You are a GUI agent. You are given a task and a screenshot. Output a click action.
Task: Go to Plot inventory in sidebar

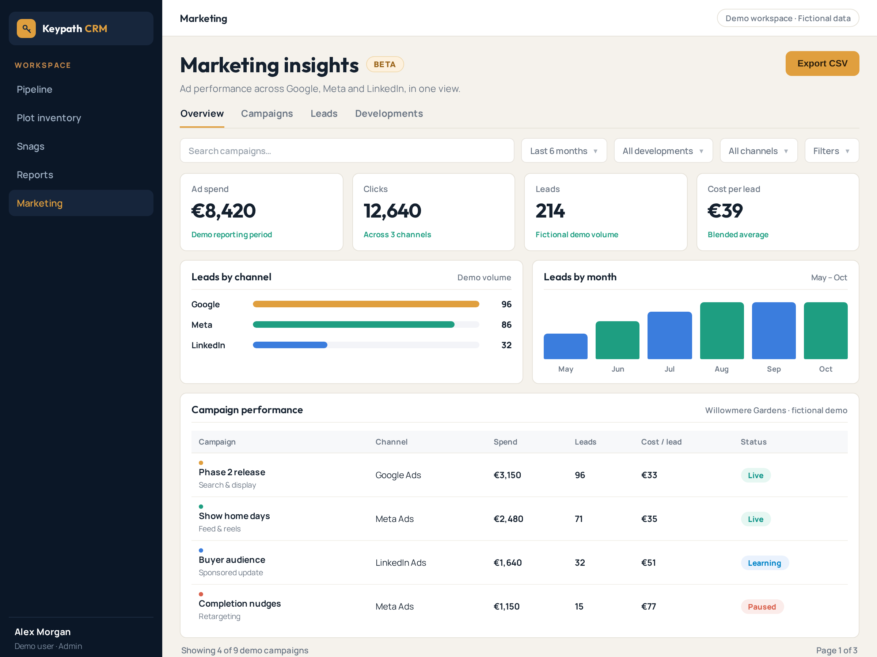pos(81,118)
